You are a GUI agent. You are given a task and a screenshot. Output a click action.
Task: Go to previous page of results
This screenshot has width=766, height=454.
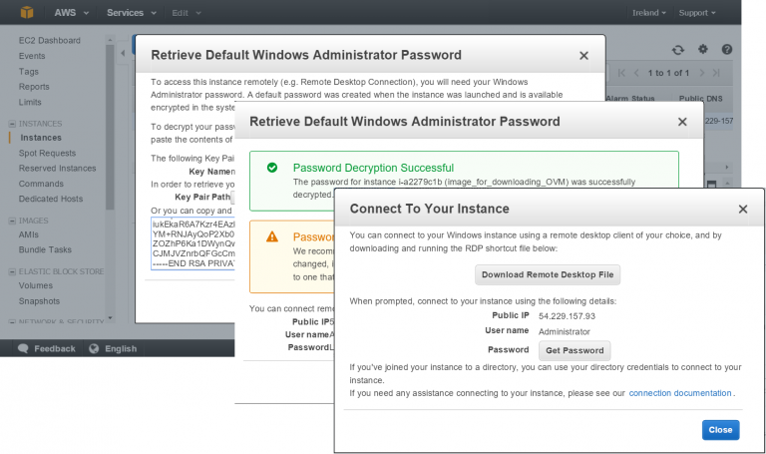point(636,73)
